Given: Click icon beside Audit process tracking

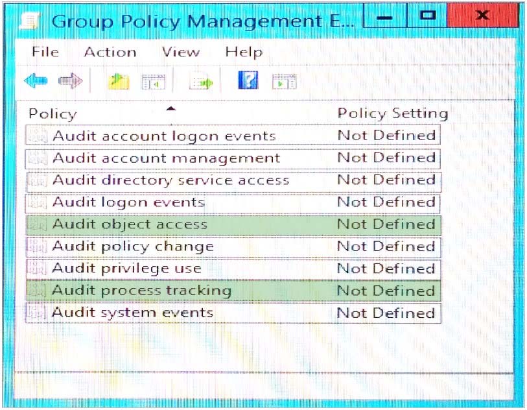Looking at the screenshot, I should (x=38, y=291).
